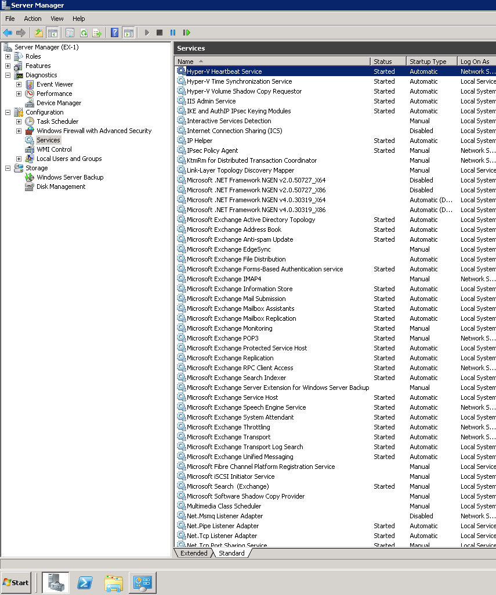
Task: Select the Server Manager (EX-1) root node
Action: [x=46, y=47]
